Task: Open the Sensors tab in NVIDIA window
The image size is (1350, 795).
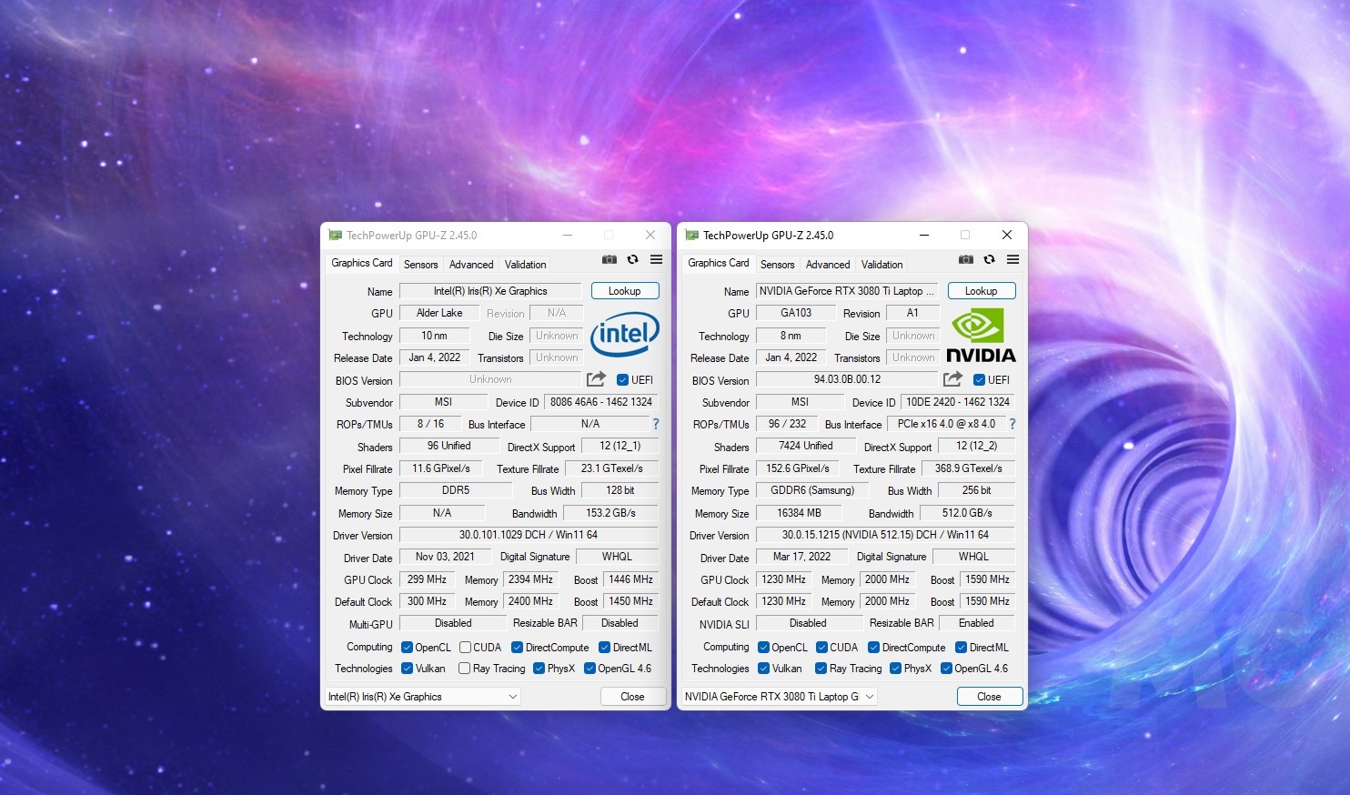Action: tap(777, 265)
